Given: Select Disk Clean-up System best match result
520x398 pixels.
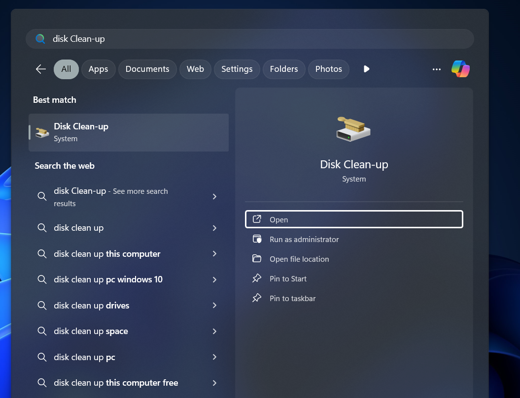Looking at the screenshot, I should pyautogui.click(x=129, y=132).
